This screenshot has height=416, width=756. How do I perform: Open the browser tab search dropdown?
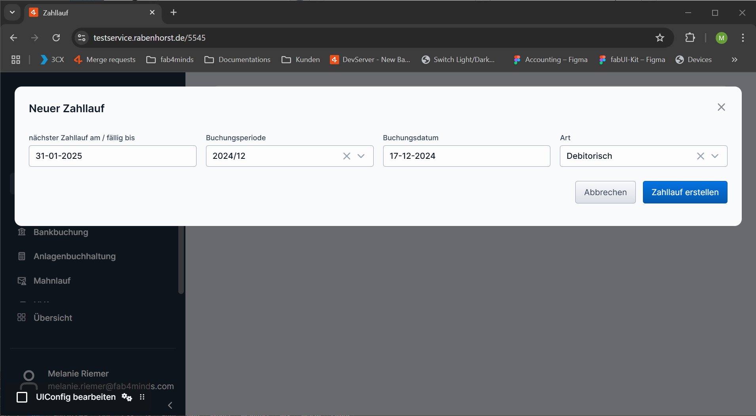pos(12,13)
